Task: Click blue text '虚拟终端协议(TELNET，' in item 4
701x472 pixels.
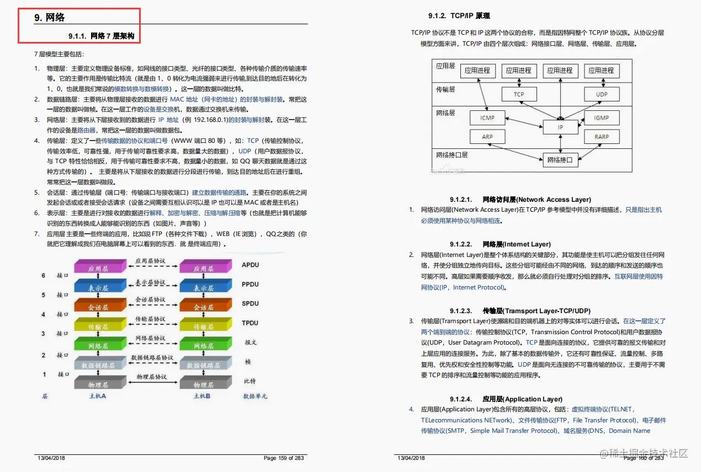Action: pos(603,409)
